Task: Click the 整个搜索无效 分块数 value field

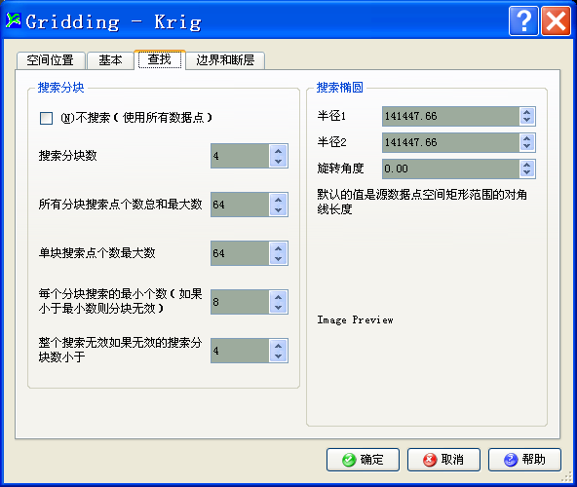Action: [x=240, y=351]
